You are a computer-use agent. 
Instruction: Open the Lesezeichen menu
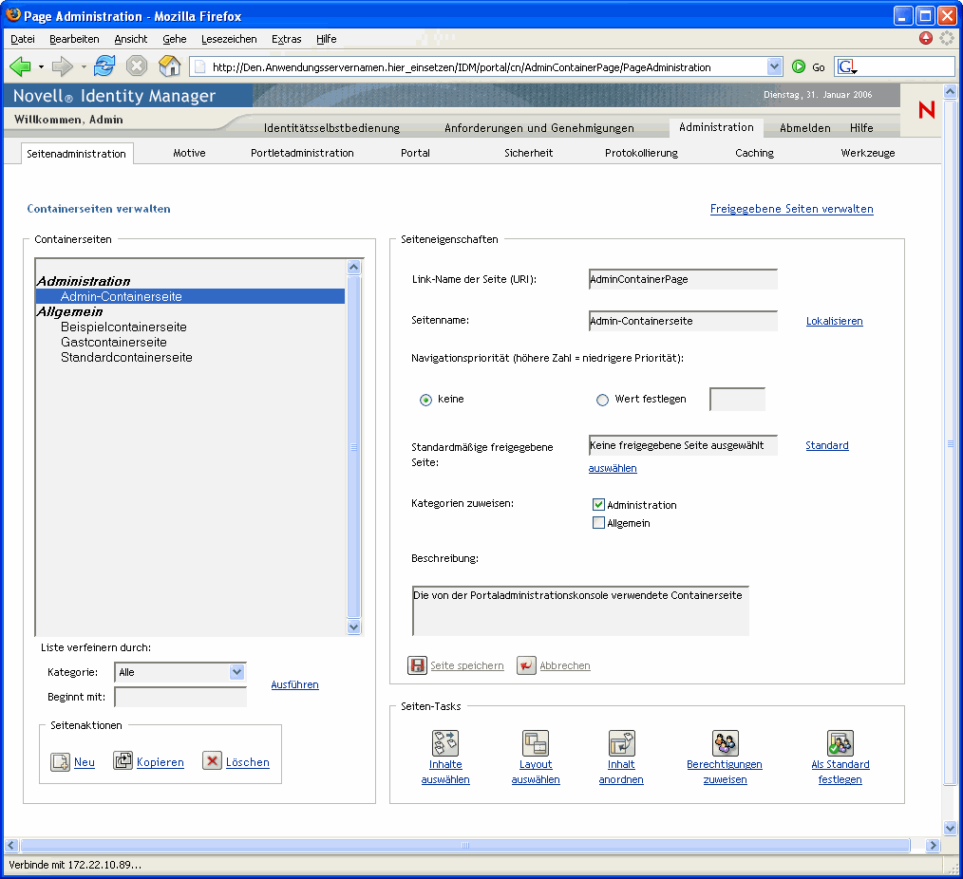pos(229,39)
